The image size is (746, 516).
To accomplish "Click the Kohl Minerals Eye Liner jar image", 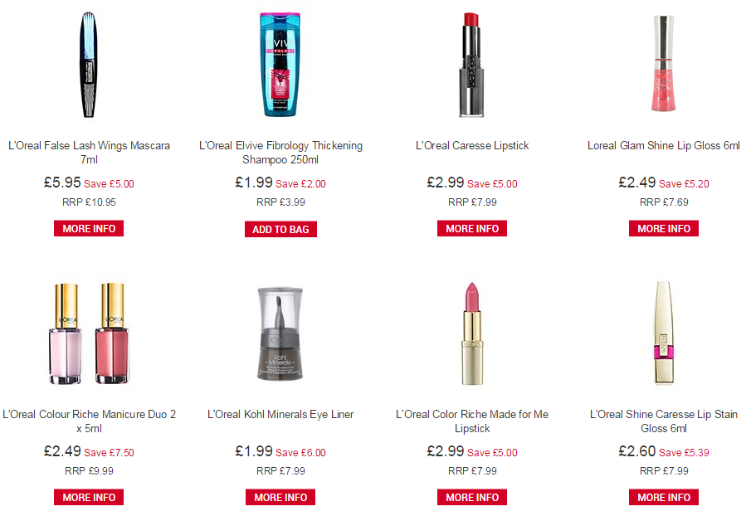I will [280, 333].
